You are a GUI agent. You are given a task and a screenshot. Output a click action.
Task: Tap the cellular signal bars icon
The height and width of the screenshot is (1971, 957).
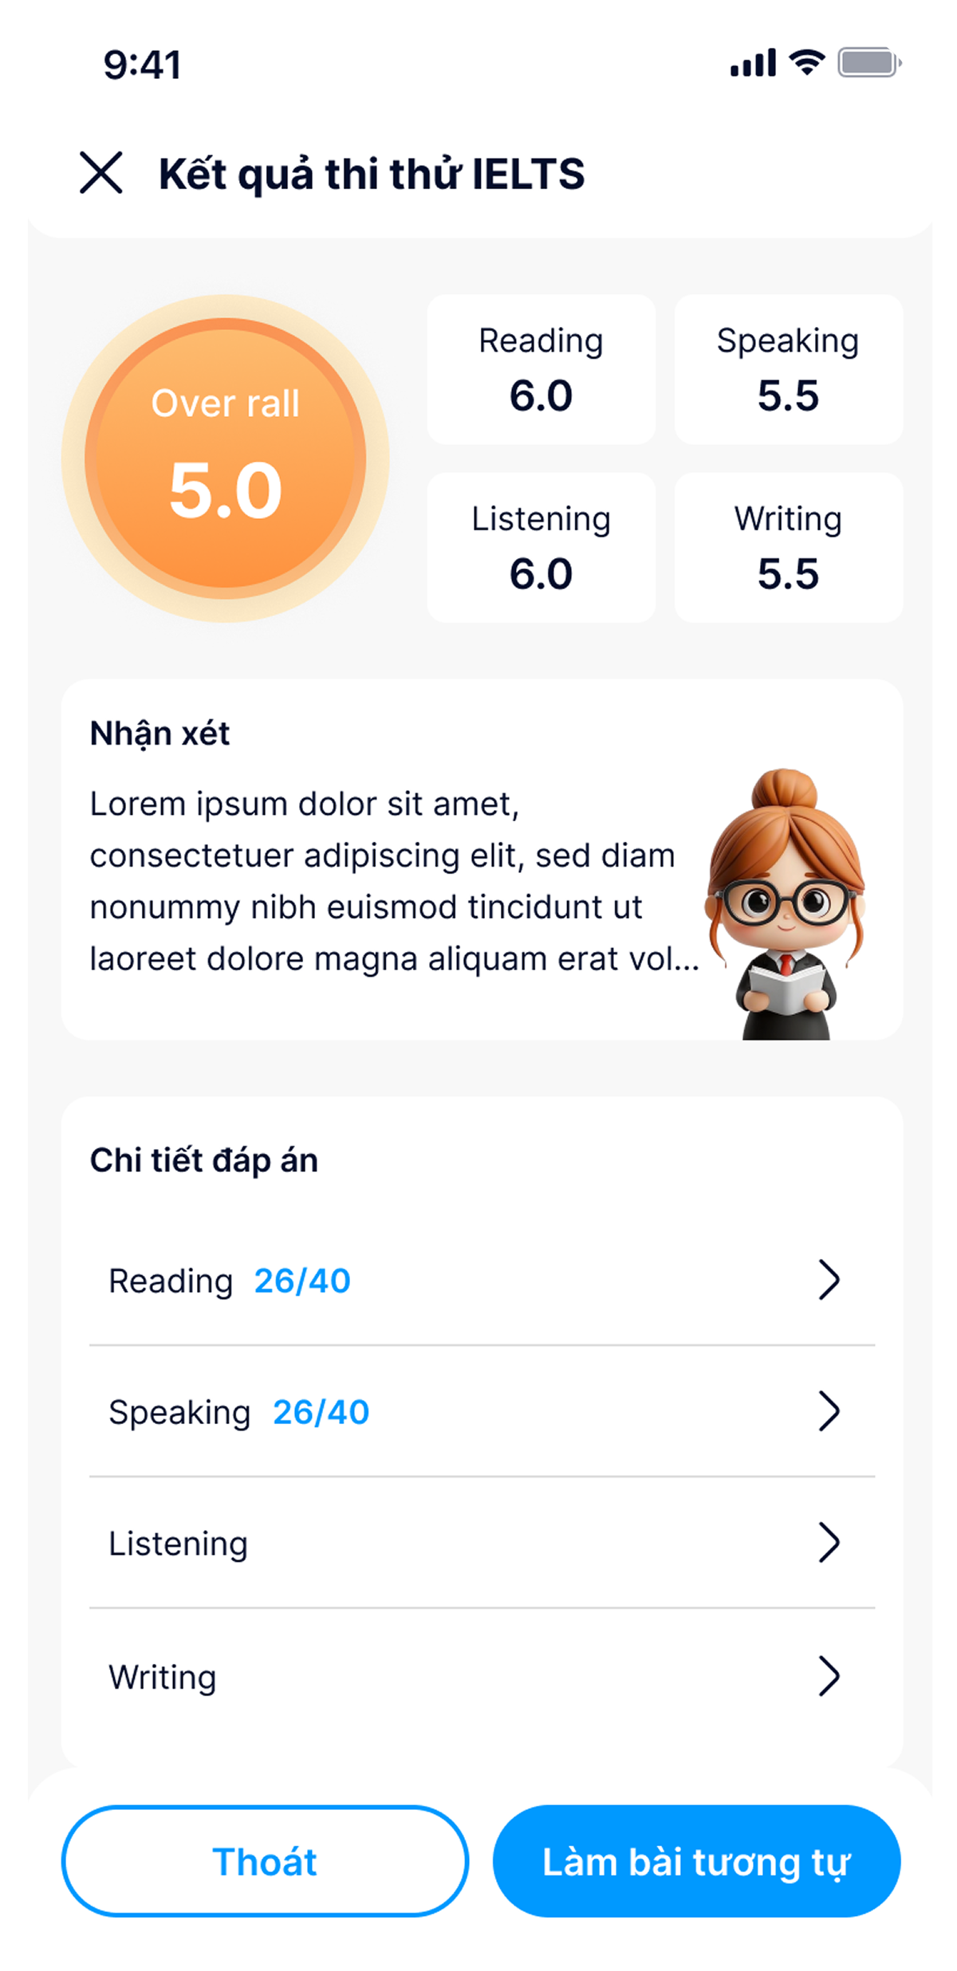click(x=753, y=63)
